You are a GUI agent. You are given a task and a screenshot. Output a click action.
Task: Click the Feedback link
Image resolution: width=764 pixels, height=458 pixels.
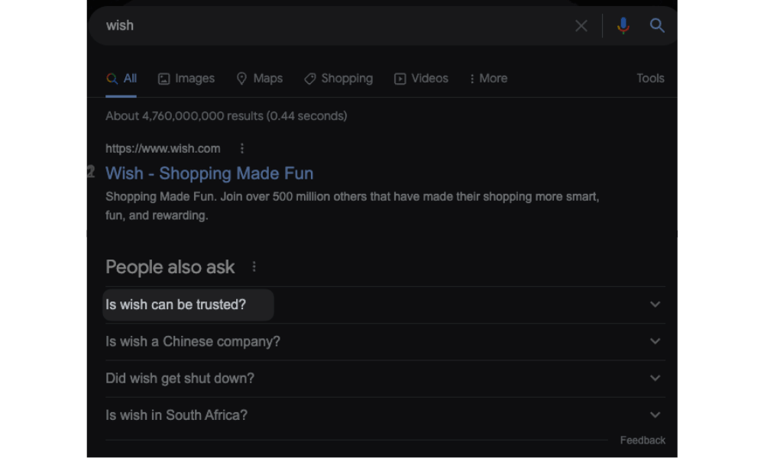point(643,440)
